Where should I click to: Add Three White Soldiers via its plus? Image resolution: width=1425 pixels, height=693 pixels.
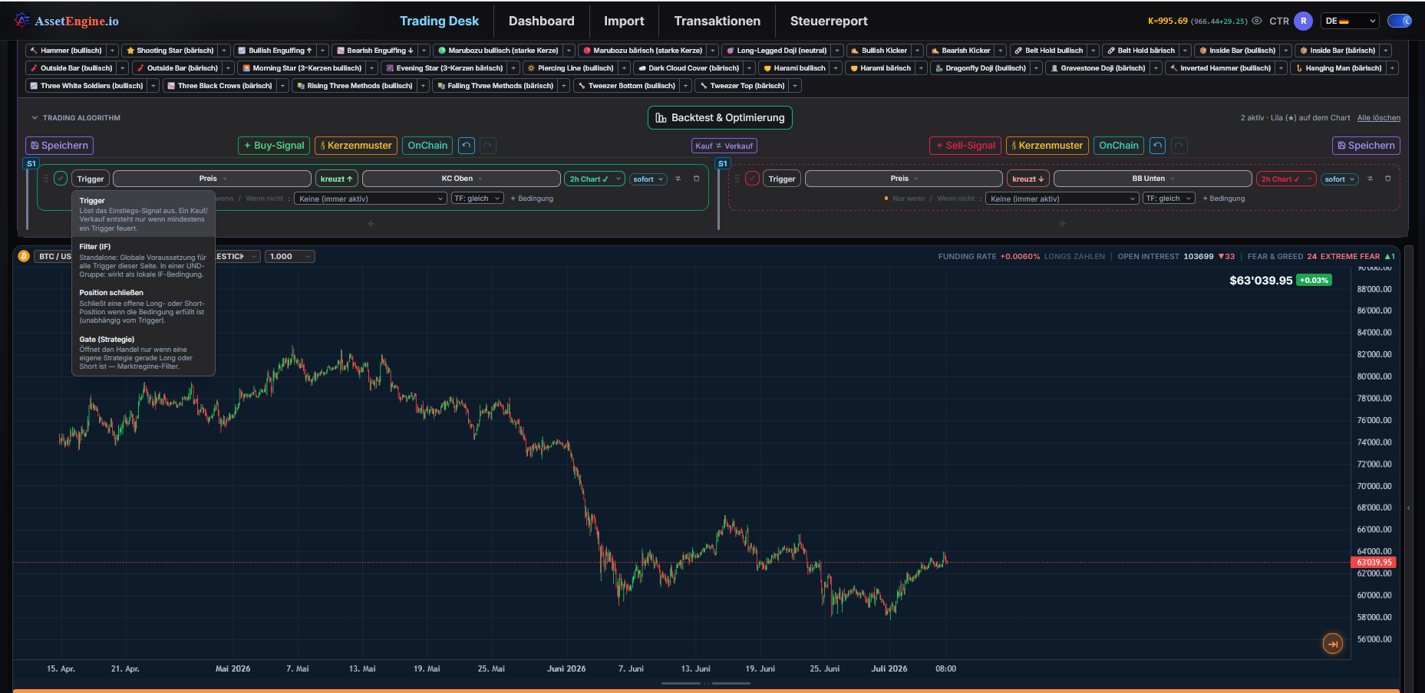(x=153, y=86)
